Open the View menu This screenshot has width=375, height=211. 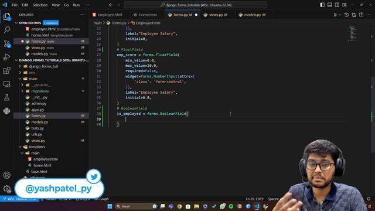pos(56,5)
